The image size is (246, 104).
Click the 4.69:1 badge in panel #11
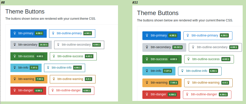(234, 47)
